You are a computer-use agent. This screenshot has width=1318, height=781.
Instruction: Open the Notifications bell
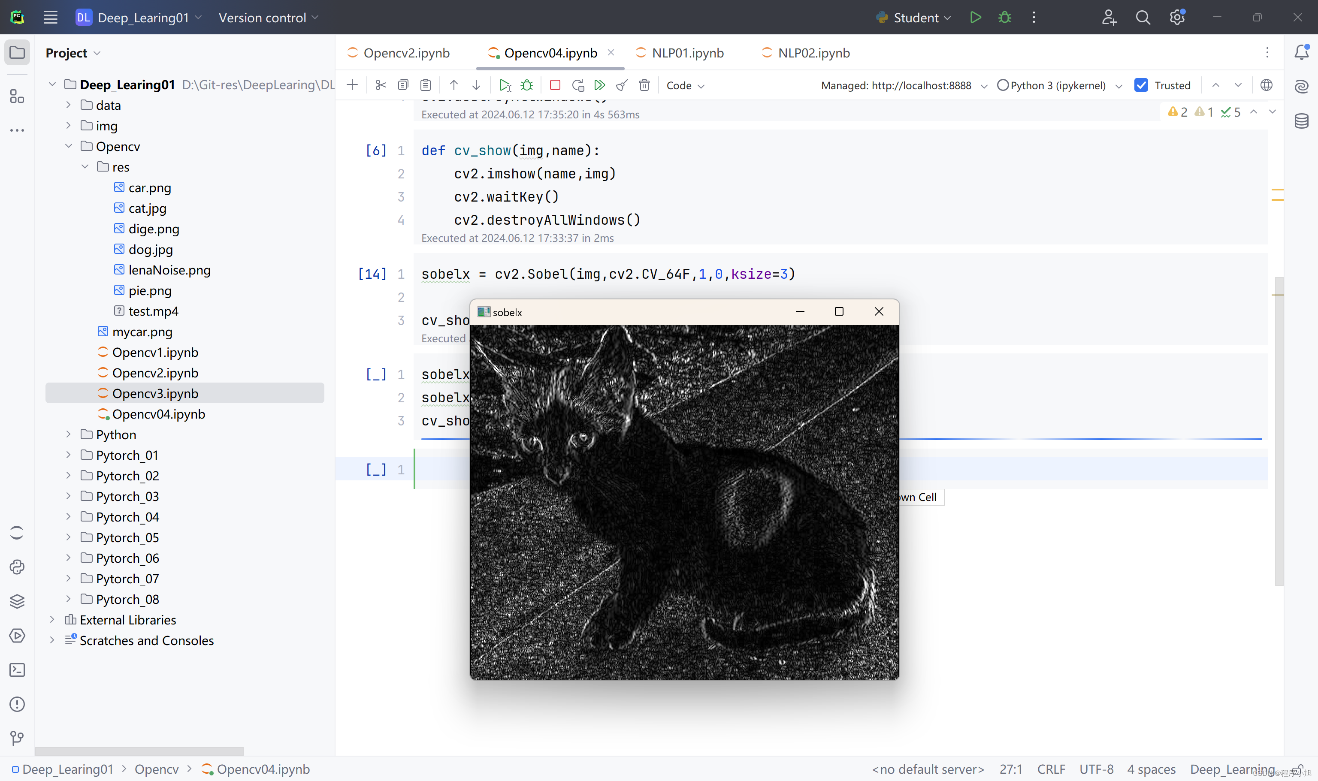pyautogui.click(x=1302, y=51)
